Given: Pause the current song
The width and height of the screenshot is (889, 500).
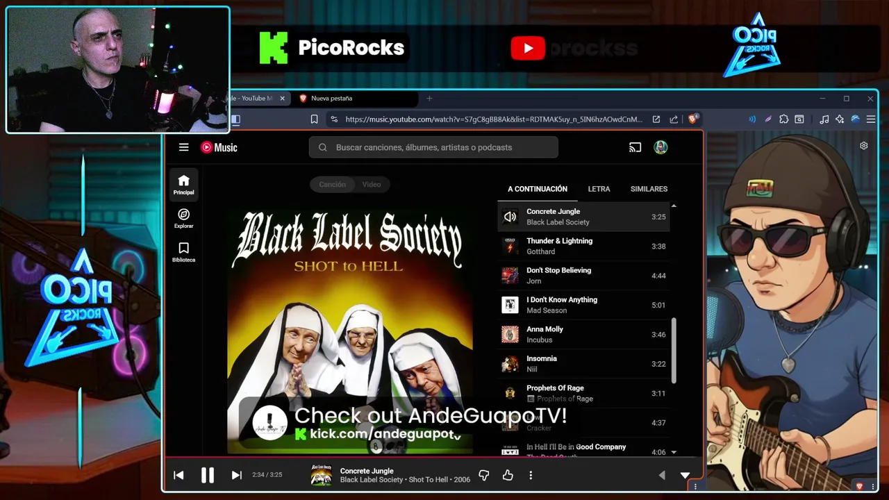Looking at the screenshot, I should pyautogui.click(x=207, y=475).
